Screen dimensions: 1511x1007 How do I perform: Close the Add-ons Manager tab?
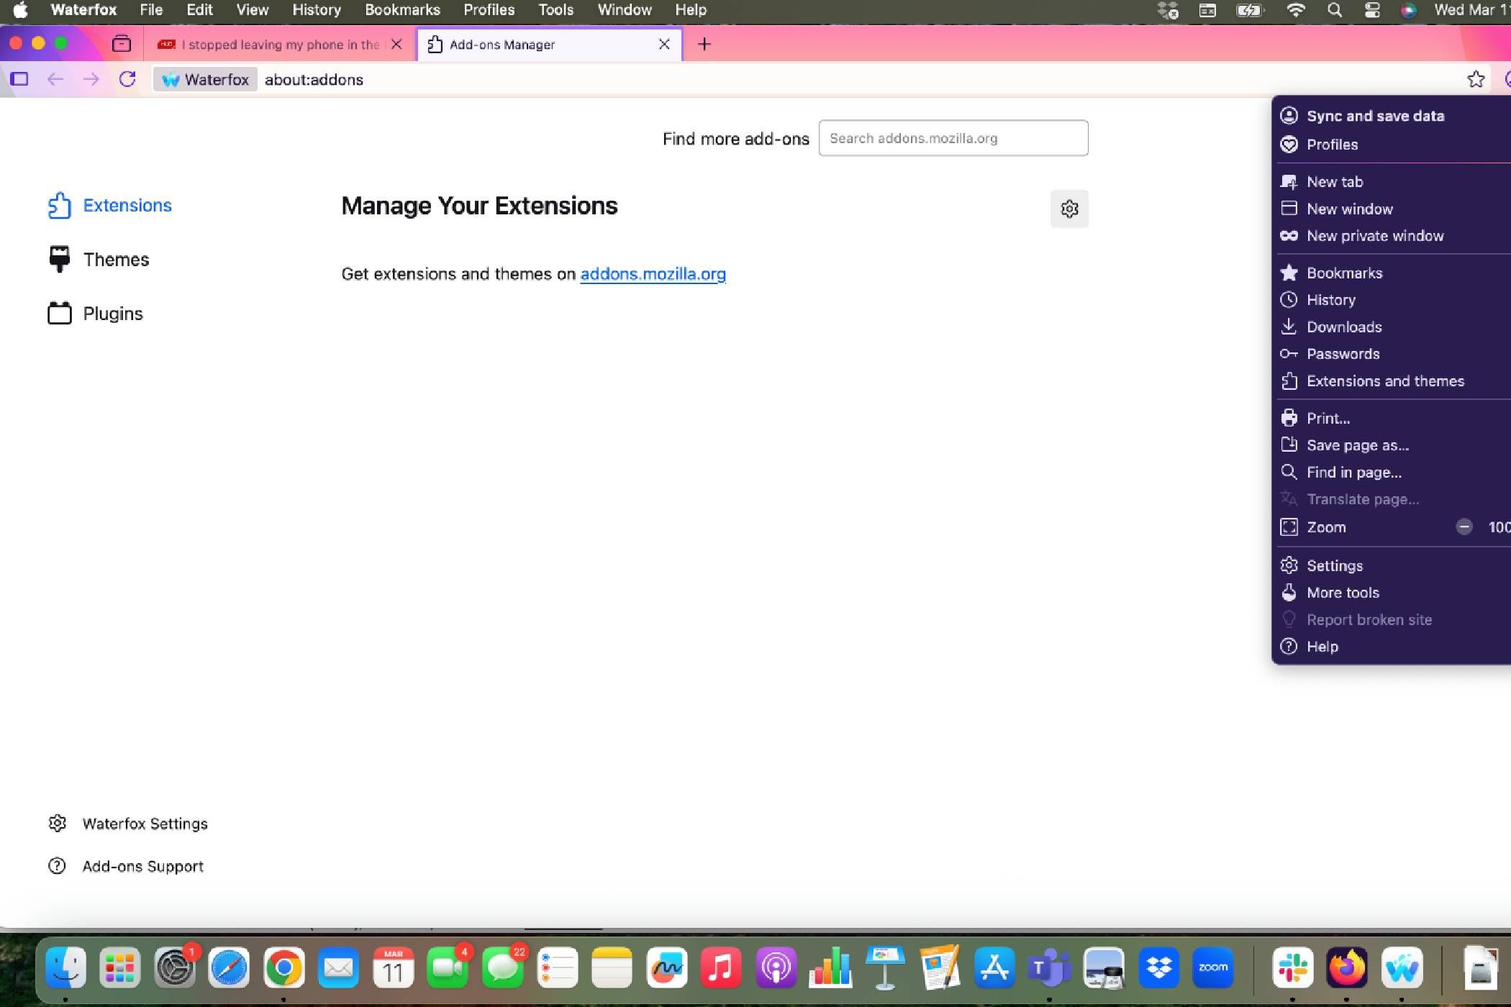[x=664, y=44]
